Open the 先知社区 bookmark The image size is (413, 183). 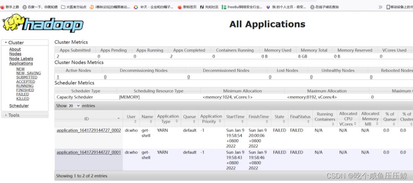[x=209, y=7]
